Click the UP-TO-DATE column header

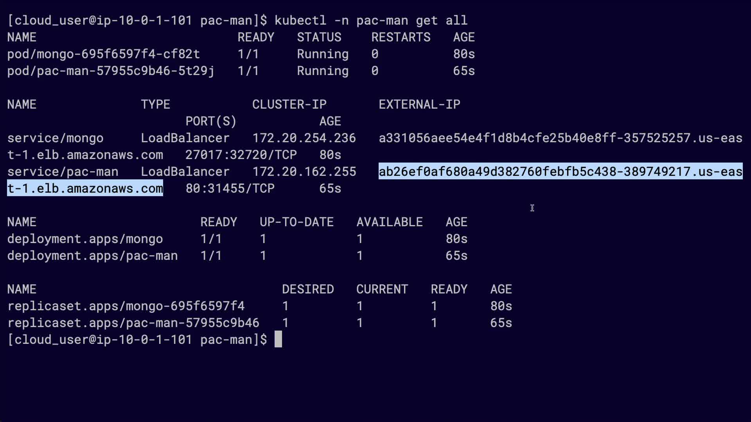click(x=296, y=222)
